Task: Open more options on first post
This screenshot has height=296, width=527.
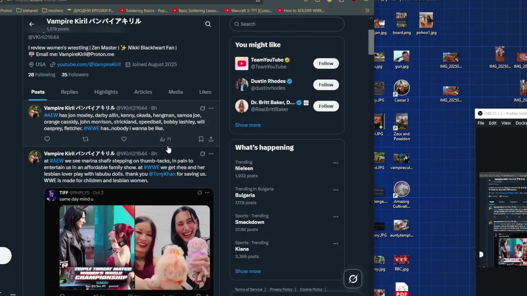Action: point(211,108)
